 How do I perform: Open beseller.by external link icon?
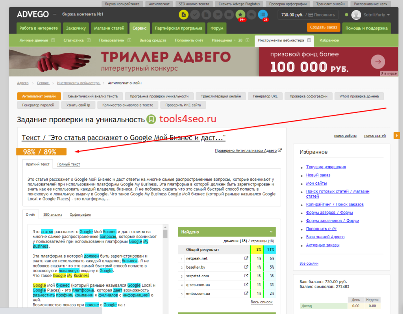[246, 267]
